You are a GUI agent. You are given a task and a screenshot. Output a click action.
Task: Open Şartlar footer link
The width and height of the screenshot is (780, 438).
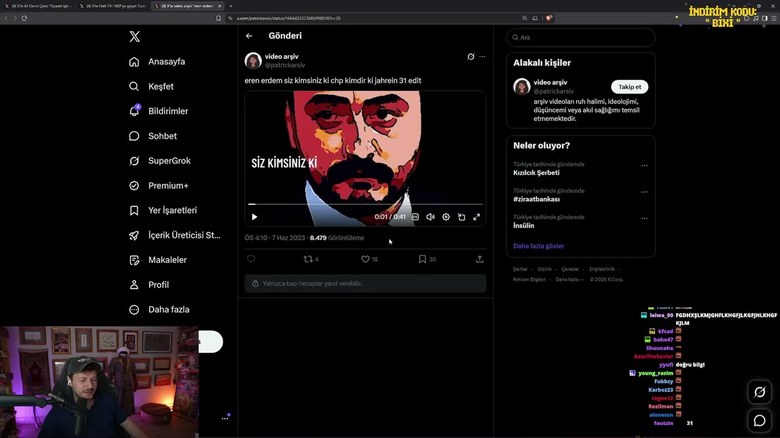pos(520,269)
